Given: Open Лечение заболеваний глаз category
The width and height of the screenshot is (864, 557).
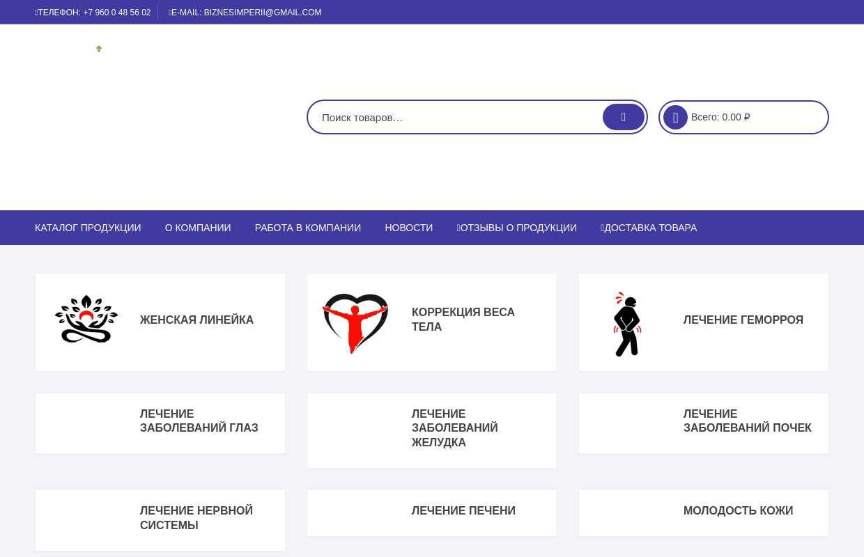Looking at the screenshot, I should (x=199, y=421).
